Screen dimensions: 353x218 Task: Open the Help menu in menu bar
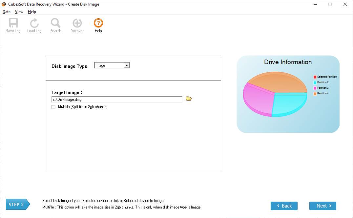32,12
